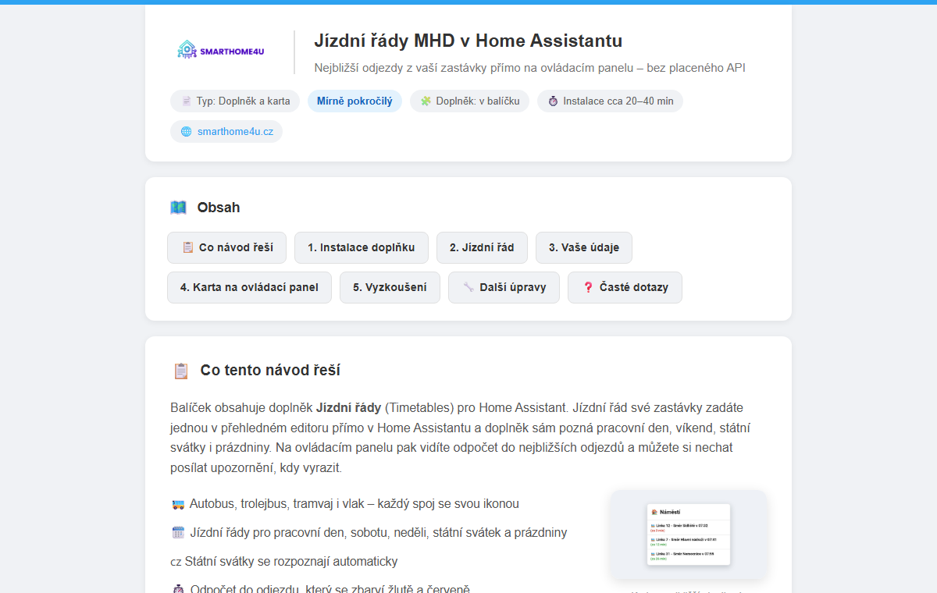Click 'Autobus, trolejbus, tramvaj i vlak' line

354,504
